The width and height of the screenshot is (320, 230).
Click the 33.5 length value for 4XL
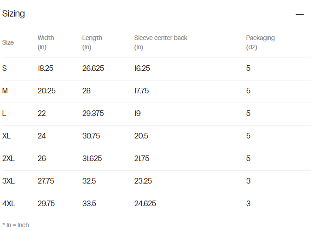click(x=89, y=204)
